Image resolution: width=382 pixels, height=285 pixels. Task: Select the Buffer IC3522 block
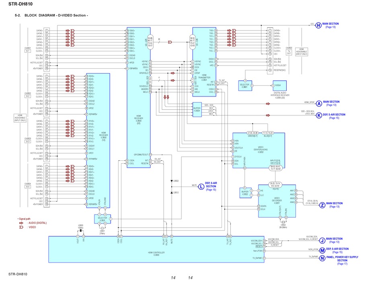[x=245, y=193]
